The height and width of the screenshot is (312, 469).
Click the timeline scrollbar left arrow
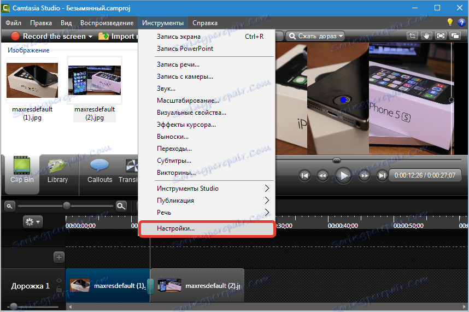pyautogui.click(x=71, y=307)
